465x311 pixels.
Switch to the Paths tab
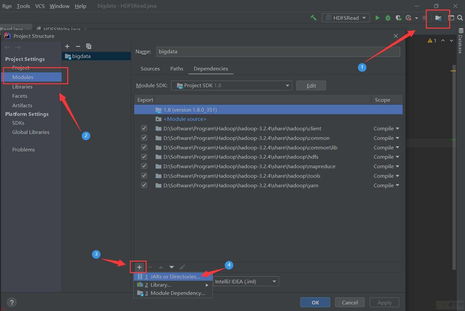pos(177,68)
